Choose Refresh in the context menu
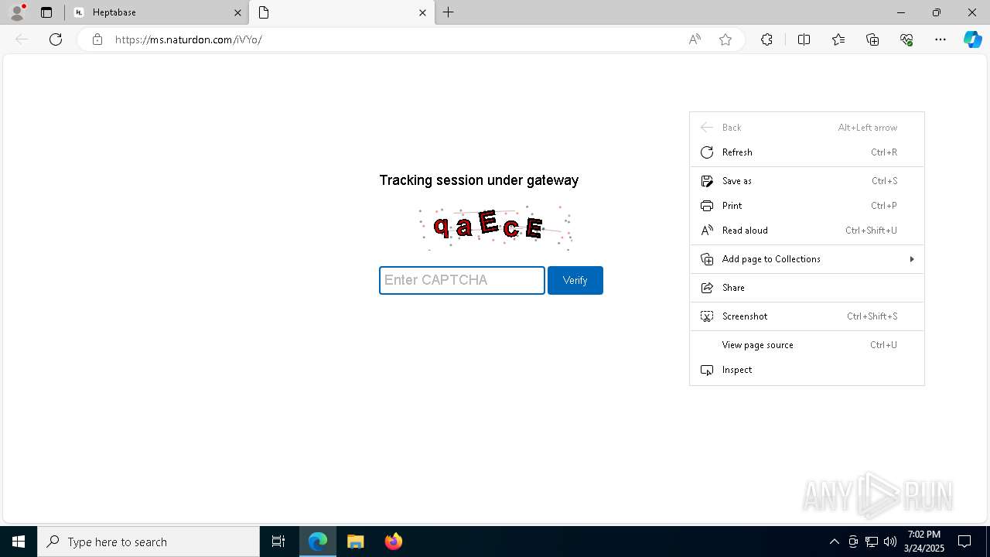 pyautogui.click(x=807, y=152)
